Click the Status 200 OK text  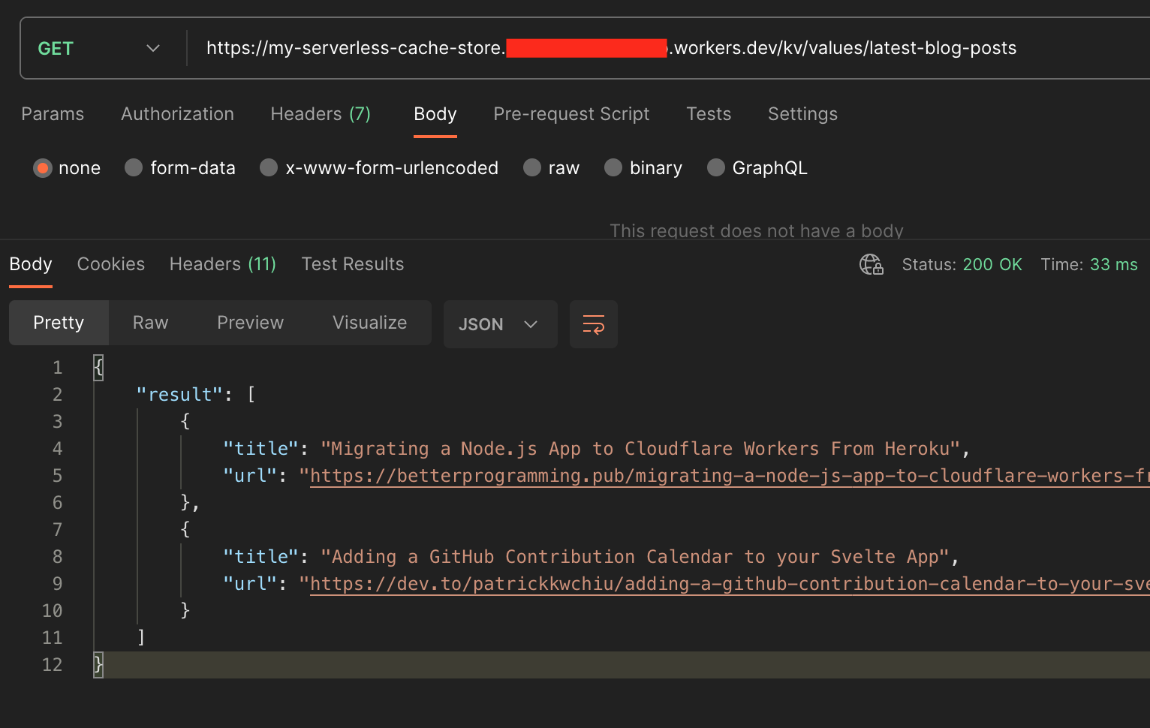coord(962,264)
